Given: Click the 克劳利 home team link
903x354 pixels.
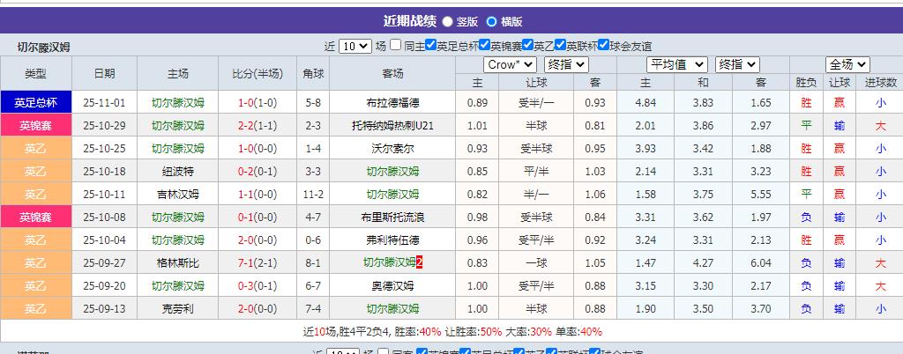Looking at the screenshot, I should 177,308.
